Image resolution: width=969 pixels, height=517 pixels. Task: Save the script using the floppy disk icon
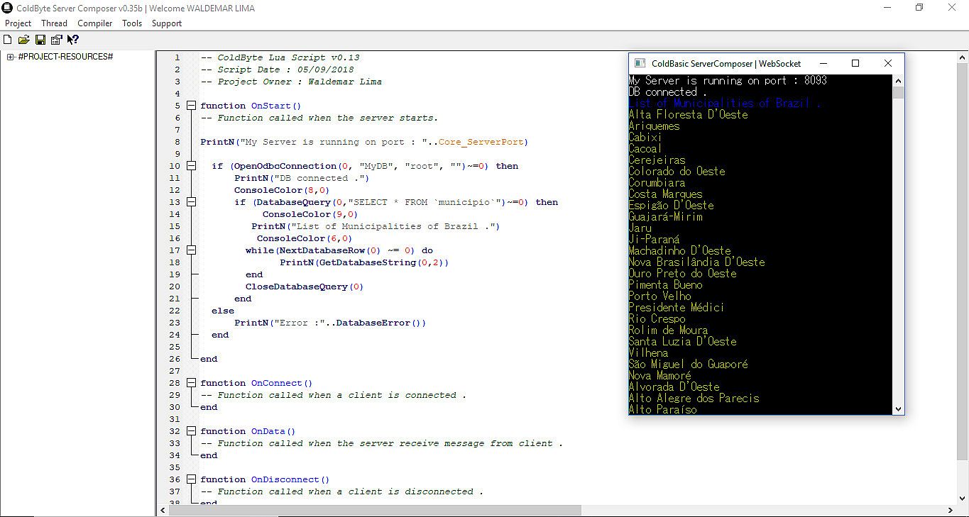pyautogui.click(x=40, y=40)
